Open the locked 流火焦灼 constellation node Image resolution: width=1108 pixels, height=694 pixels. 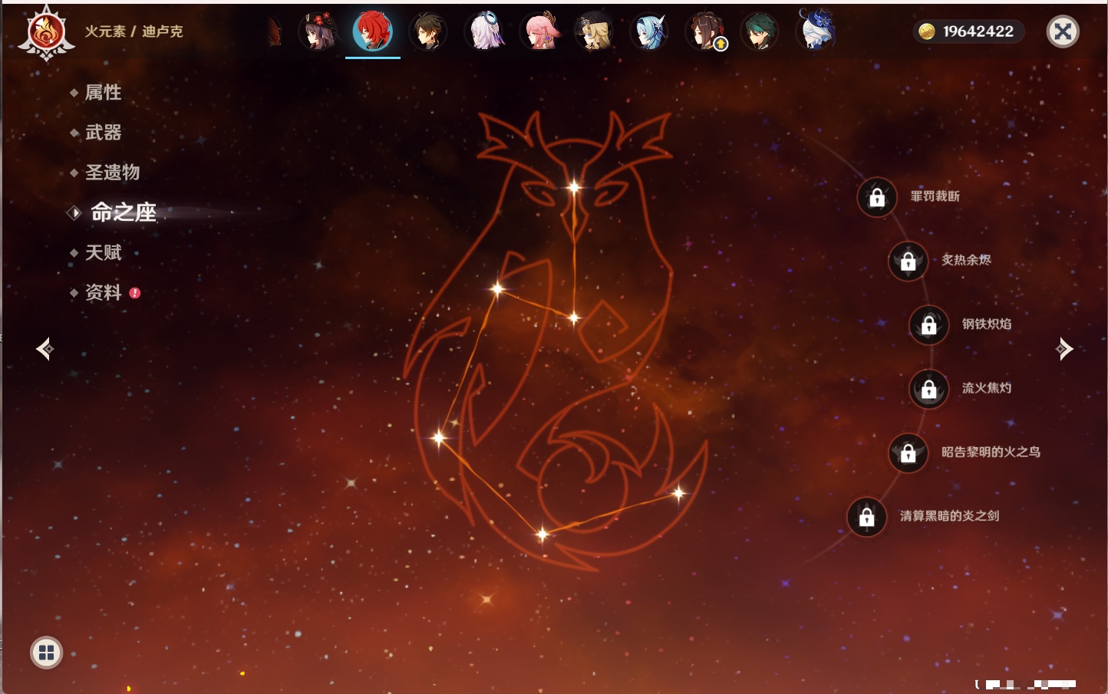[929, 389]
